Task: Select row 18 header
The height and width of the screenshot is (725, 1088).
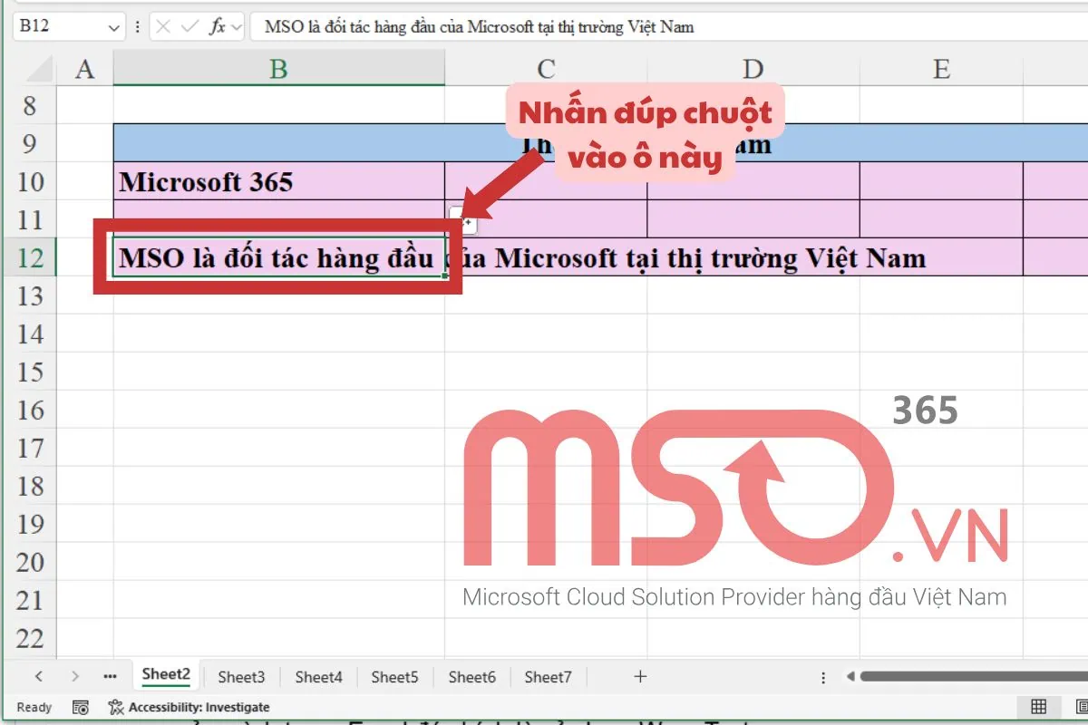Action: (x=31, y=487)
